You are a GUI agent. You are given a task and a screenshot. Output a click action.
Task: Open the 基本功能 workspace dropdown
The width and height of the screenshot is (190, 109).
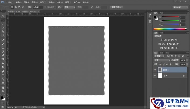click(x=180, y=7)
